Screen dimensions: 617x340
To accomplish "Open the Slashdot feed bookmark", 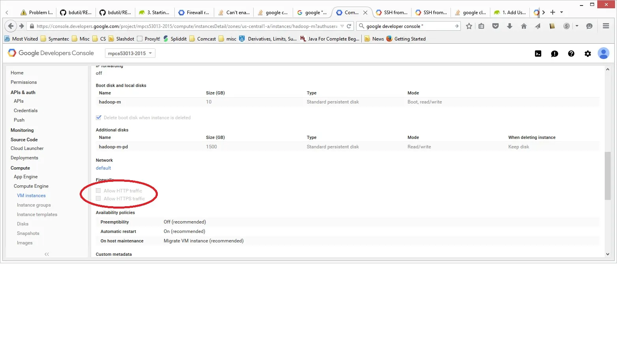I will coord(122,39).
